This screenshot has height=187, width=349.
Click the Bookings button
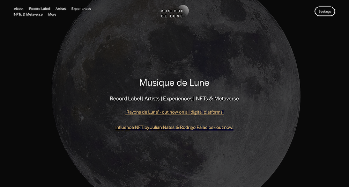(x=325, y=12)
